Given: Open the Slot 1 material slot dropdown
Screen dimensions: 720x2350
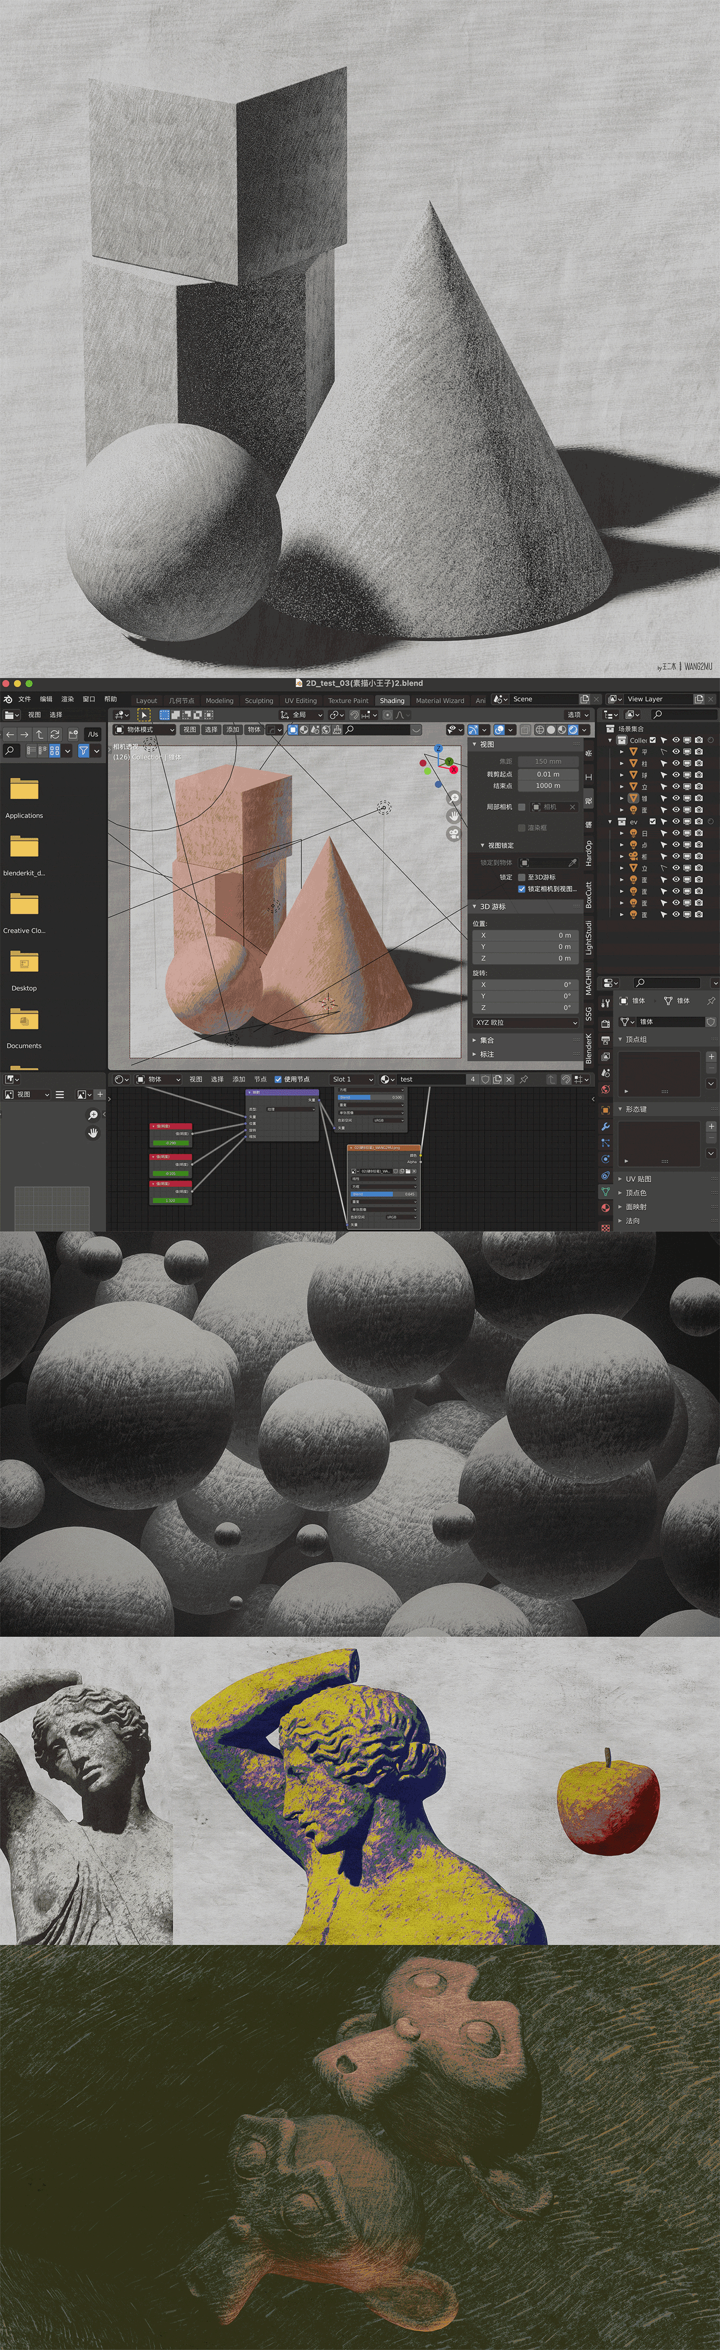Looking at the screenshot, I should click(352, 1079).
